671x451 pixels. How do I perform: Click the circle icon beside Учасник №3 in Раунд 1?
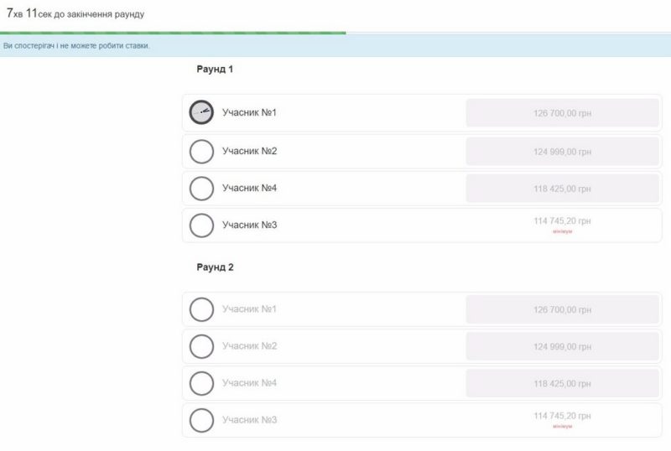(201, 225)
